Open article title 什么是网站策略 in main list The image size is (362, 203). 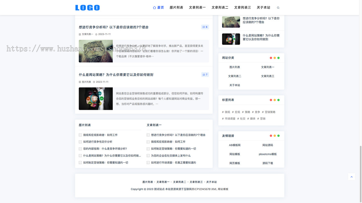[116, 75]
